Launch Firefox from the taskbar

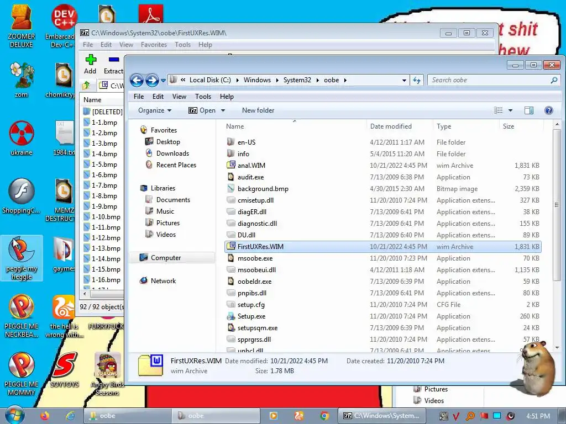pyautogui.click(x=45, y=416)
